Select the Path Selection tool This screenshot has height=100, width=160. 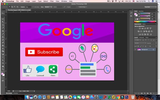tap(3, 60)
